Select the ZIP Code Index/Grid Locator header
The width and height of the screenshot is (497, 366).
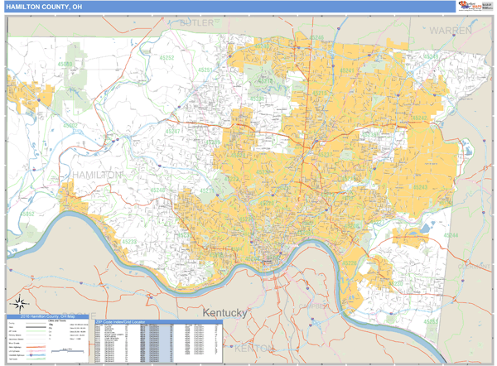[120, 320]
